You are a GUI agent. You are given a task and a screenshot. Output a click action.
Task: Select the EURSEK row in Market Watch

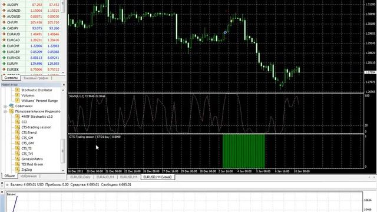coord(31,69)
